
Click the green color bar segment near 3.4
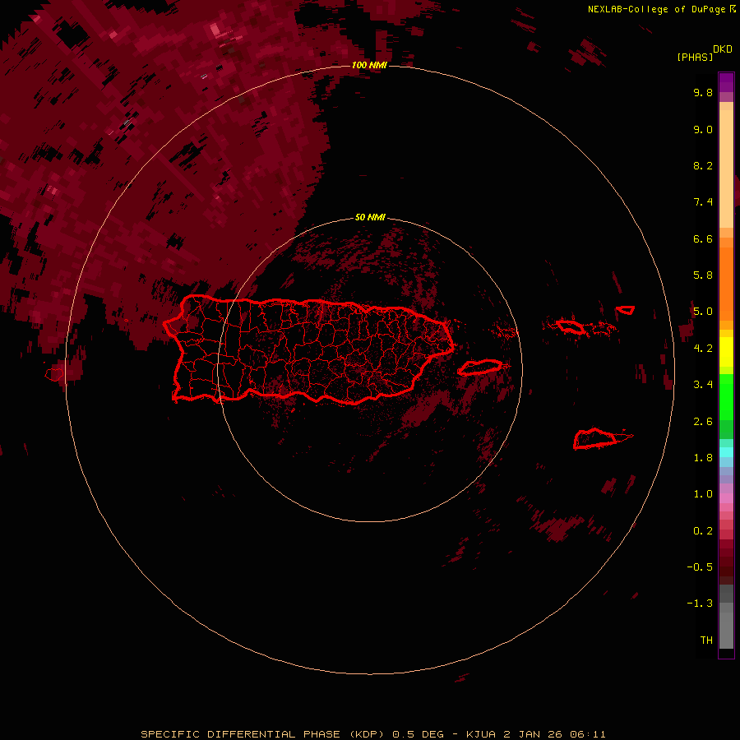point(726,396)
